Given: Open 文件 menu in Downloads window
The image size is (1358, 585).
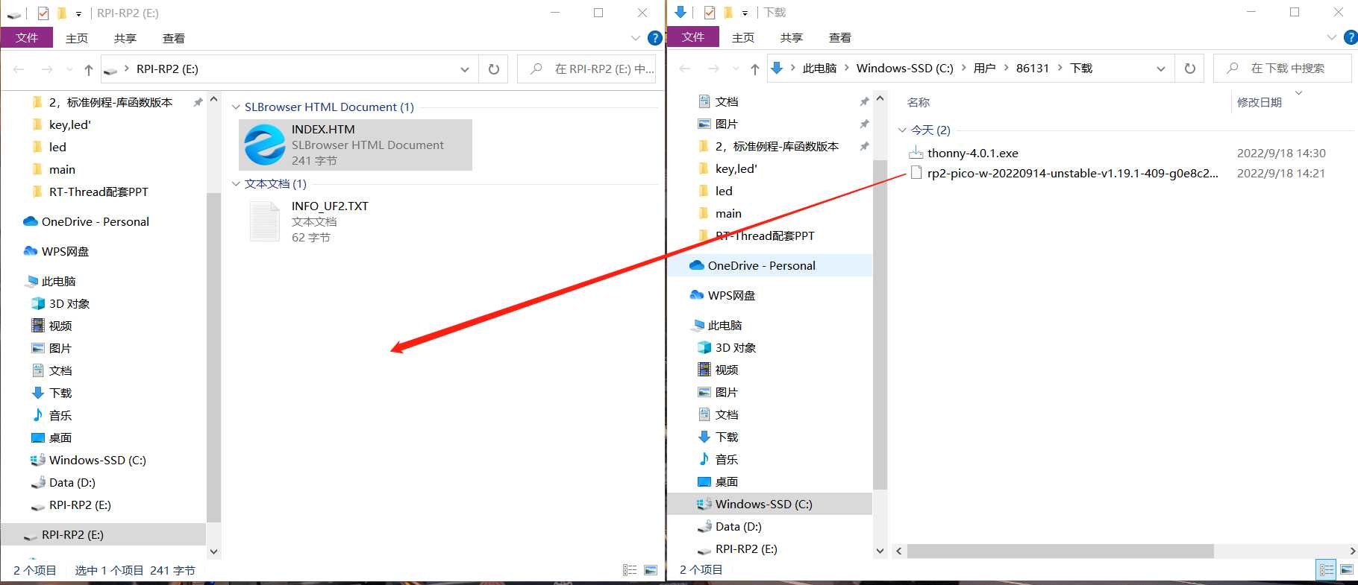Looking at the screenshot, I should point(693,37).
